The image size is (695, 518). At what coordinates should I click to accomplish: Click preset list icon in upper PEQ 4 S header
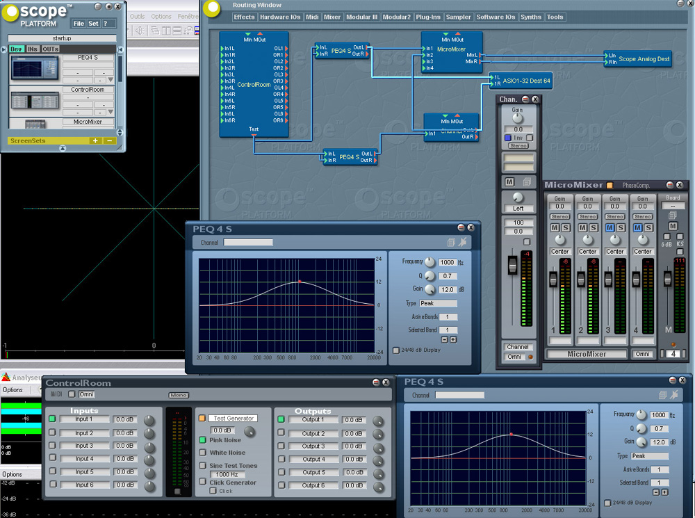tap(451, 242)
